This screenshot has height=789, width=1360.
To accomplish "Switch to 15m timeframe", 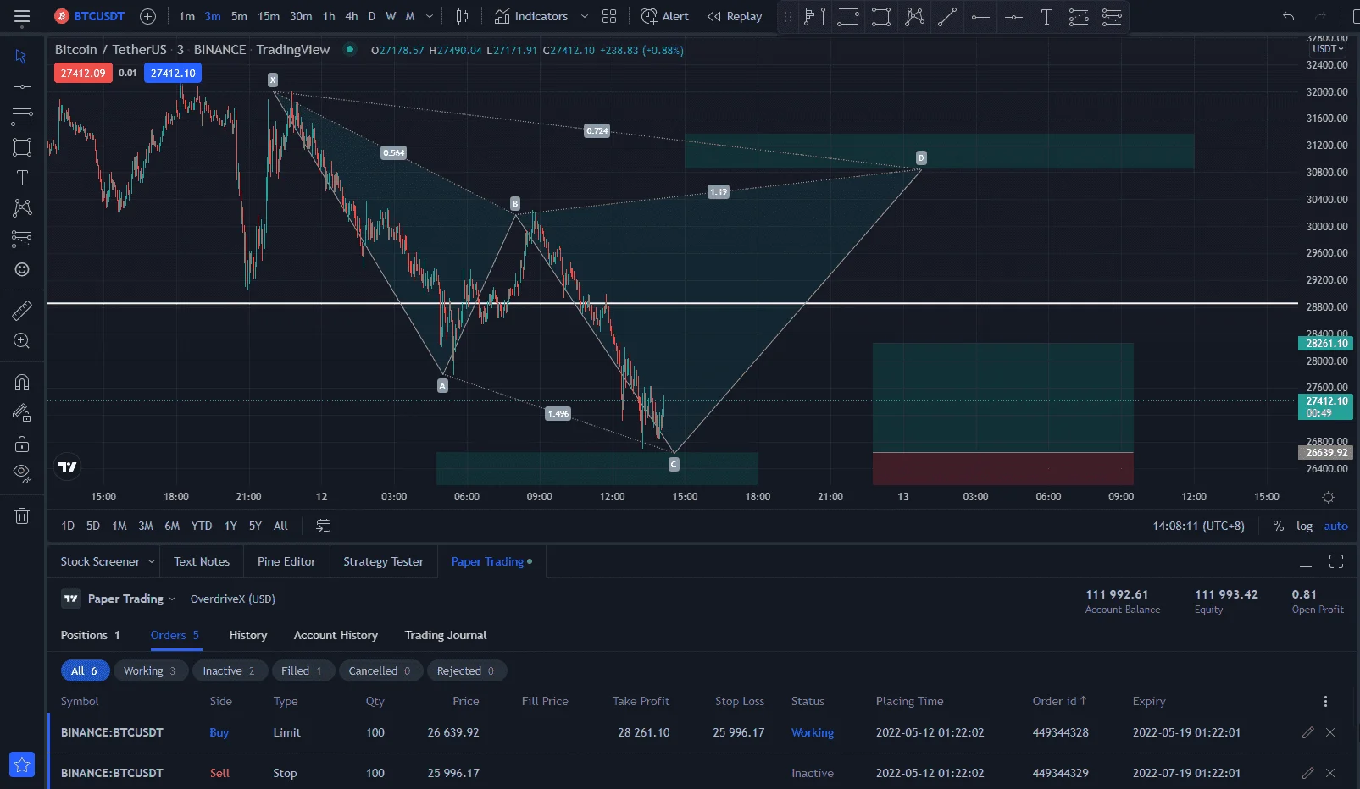I will tap(269, 16).
